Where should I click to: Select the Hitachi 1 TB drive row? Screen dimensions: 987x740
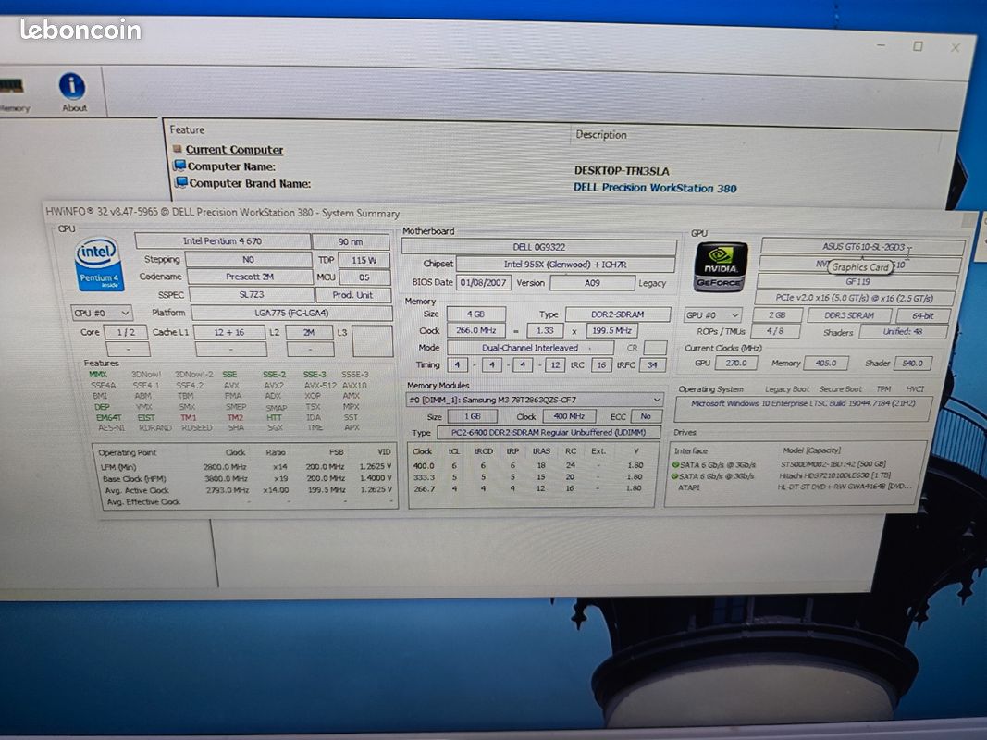click(781, 475)
